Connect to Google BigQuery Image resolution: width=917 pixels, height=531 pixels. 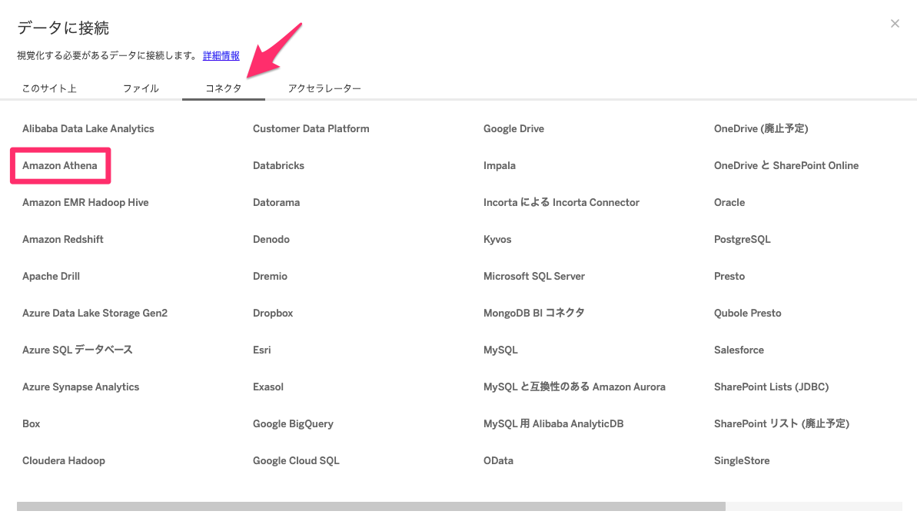[293, 424]
